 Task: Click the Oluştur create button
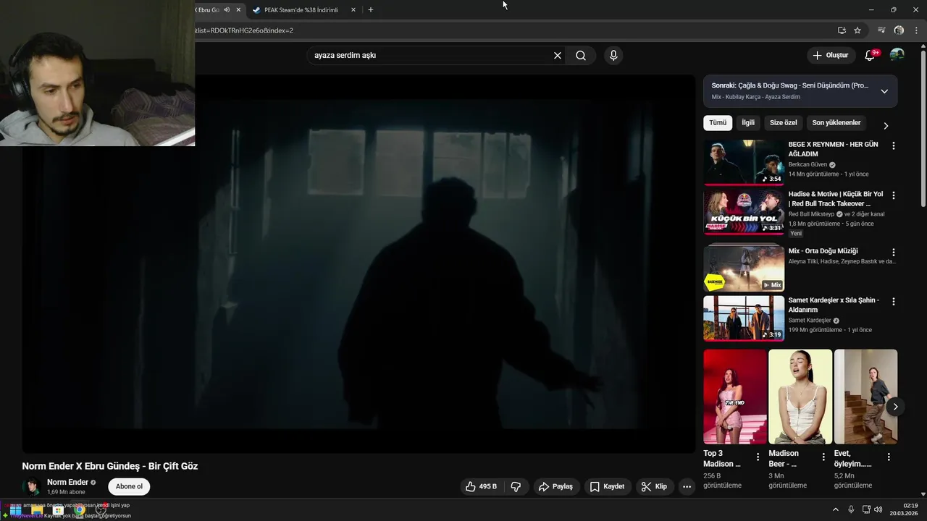pos(830,55)
